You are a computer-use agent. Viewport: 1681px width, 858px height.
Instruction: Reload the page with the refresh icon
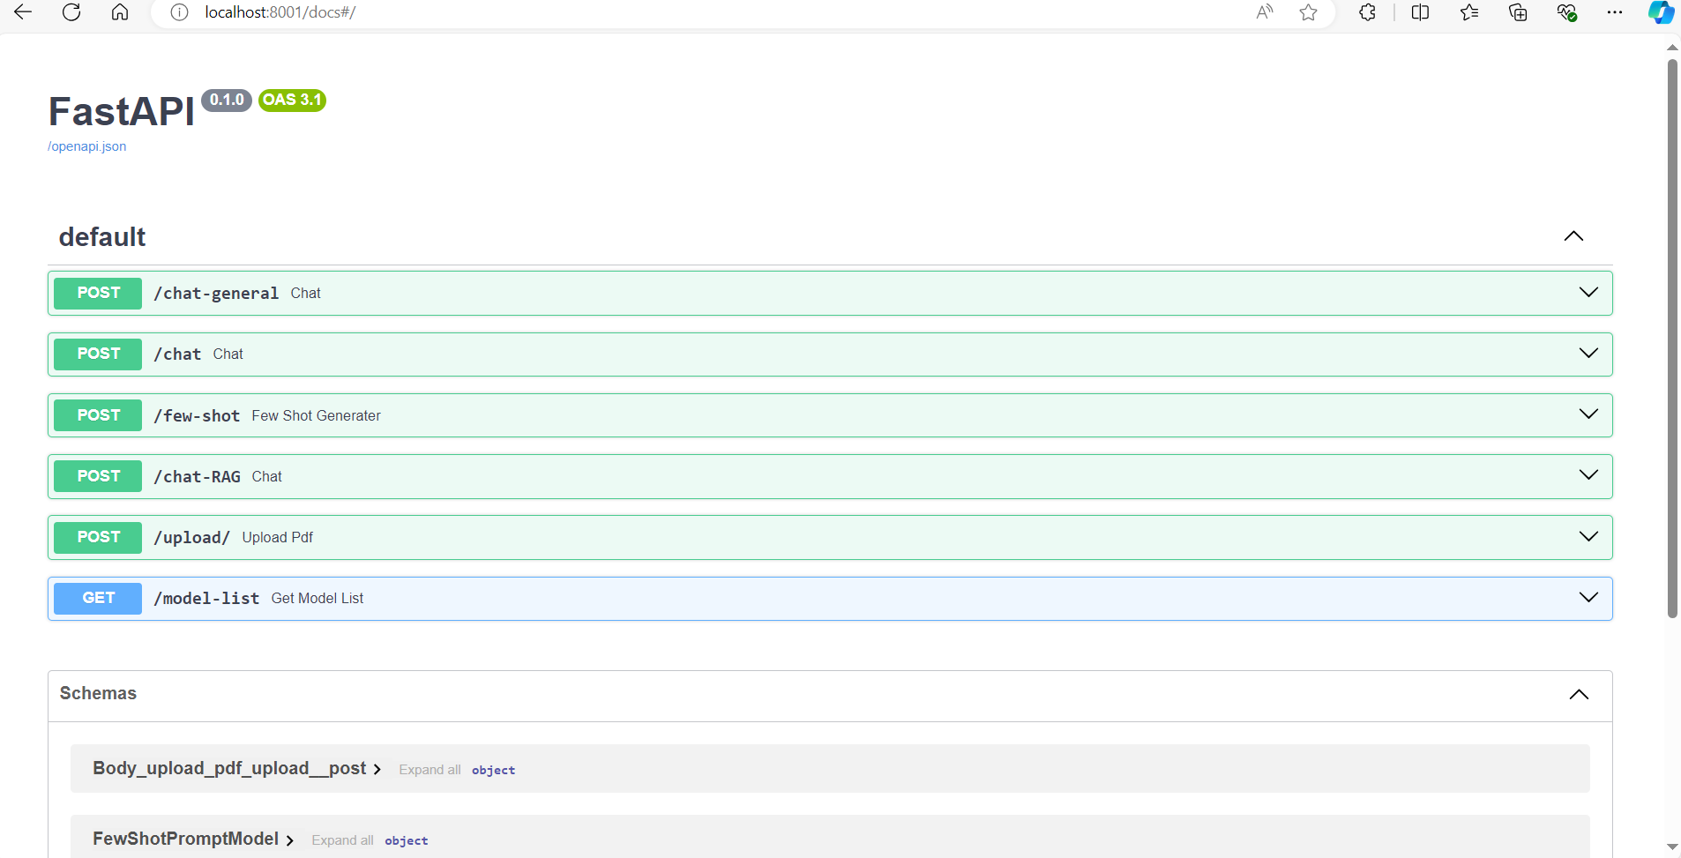71,11
